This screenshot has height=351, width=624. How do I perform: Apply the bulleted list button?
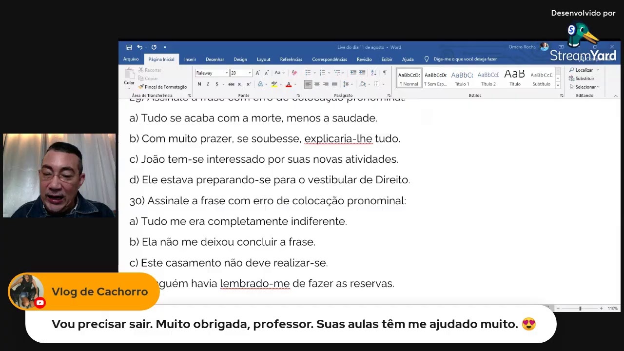308,73
